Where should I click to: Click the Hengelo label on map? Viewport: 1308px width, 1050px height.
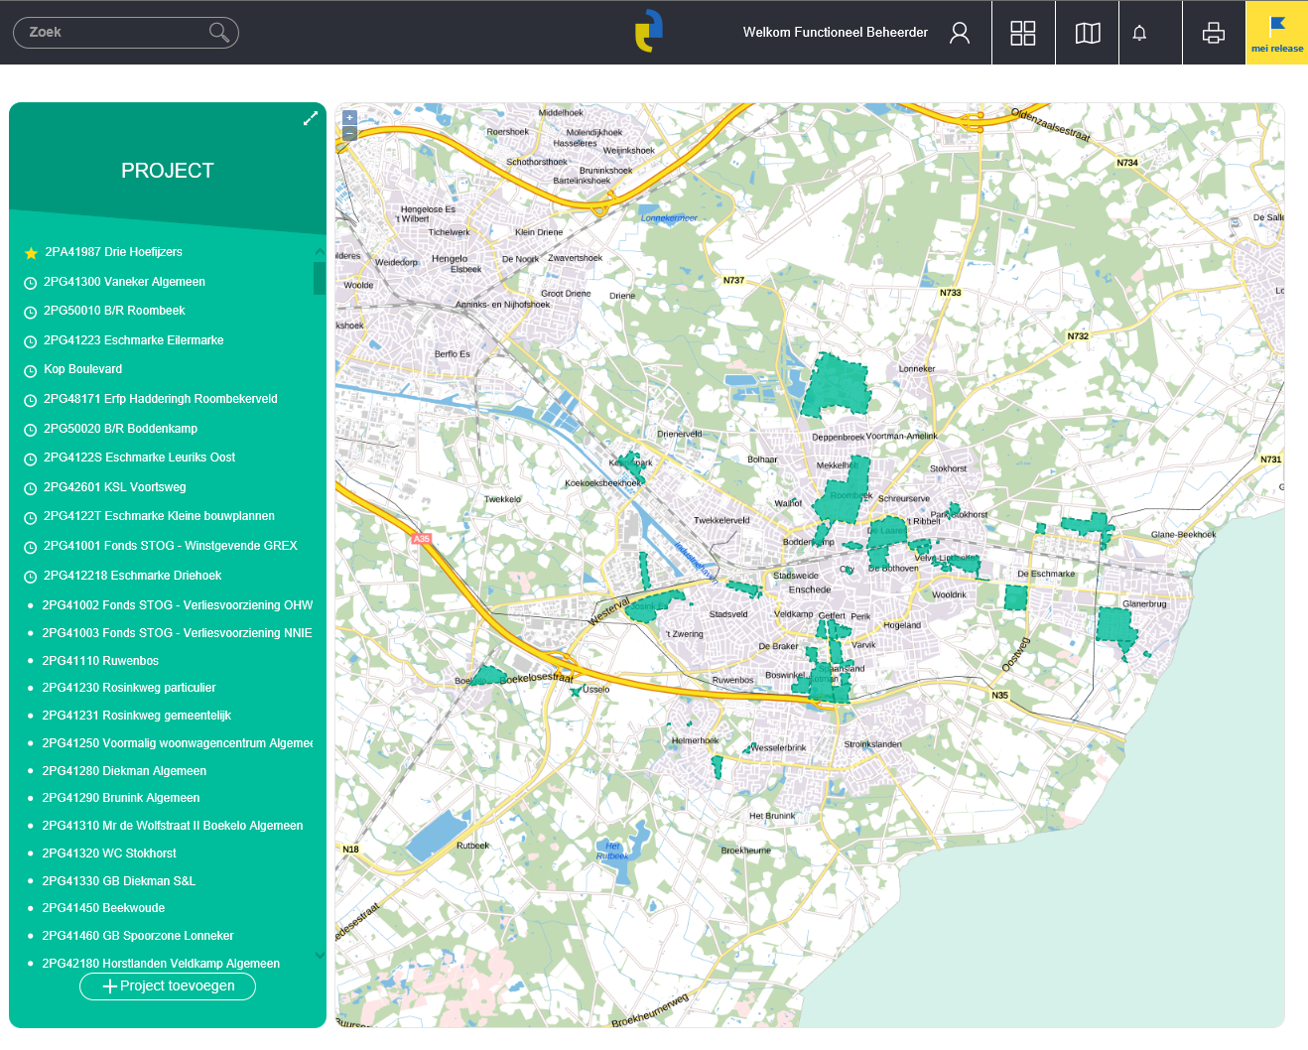(x=450, y=258)
